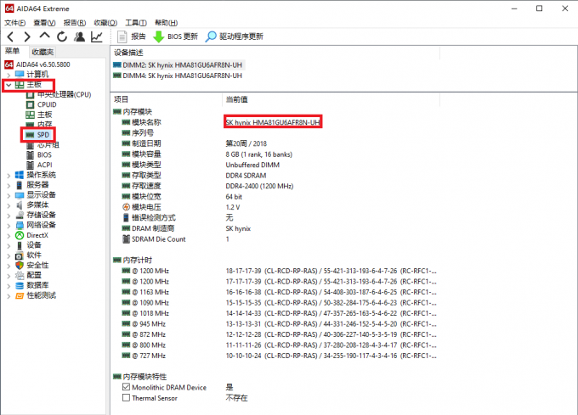This screenshot has height=415, width=578.
Task: Select the BIOS tree item icon
Action: [x=31, y=155]
